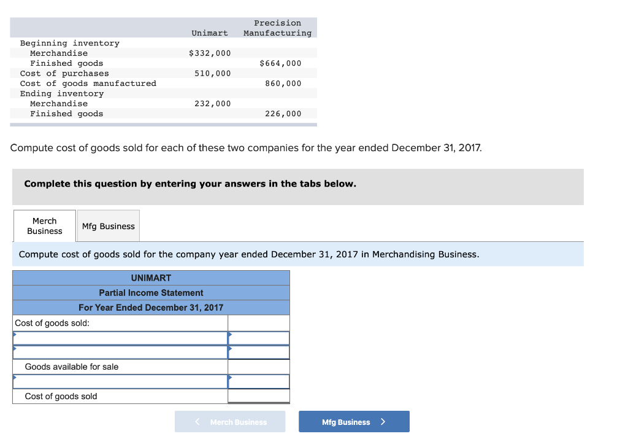Click amount field in Goods available for sale row

(259, 367)
